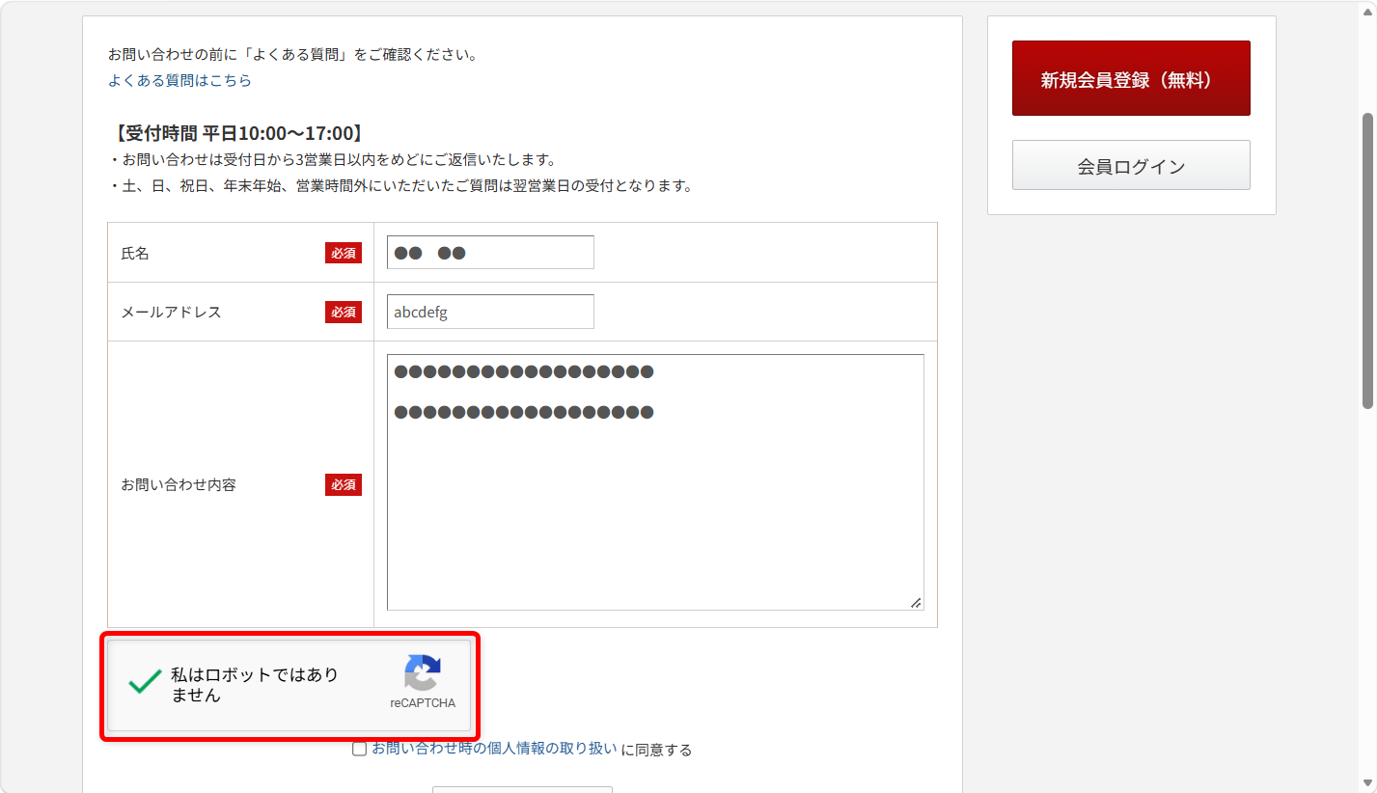Click the メールアドレス row label
This screenshot has width=1377, height=793.
coord(171,313)
